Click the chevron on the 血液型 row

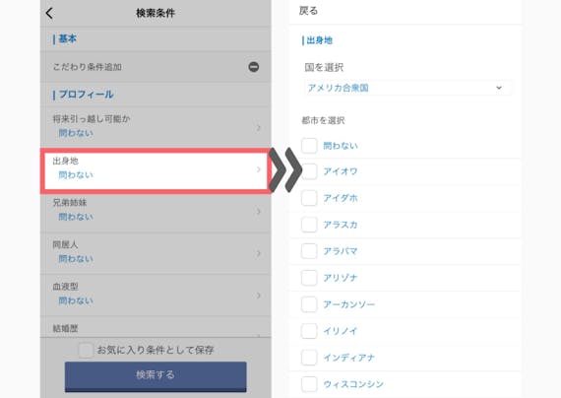pos(259,296)
